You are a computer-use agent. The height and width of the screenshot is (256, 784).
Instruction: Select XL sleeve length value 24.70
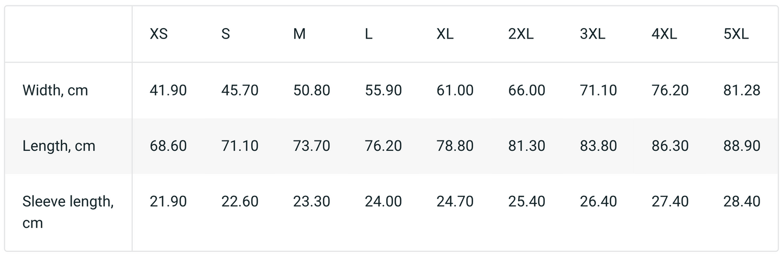pos(455,202)
